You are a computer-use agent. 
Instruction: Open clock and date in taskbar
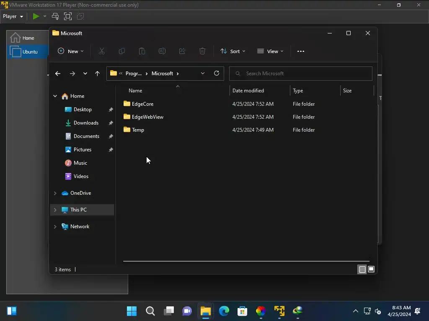point(399,311)
